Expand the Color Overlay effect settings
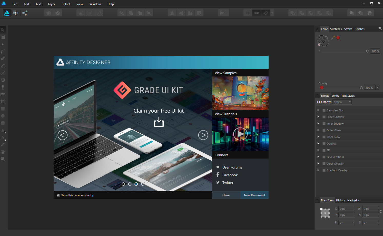Image resolution: width=383 pixels, height=236 pixels. click(318, 163)
